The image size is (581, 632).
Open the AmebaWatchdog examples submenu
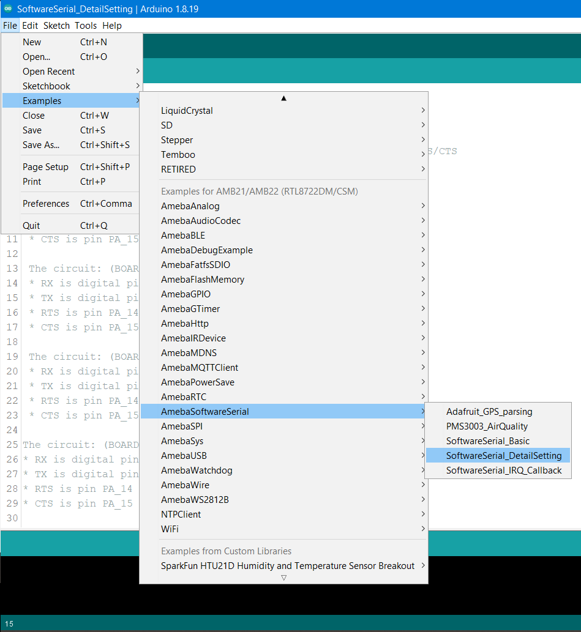point(283,470)
